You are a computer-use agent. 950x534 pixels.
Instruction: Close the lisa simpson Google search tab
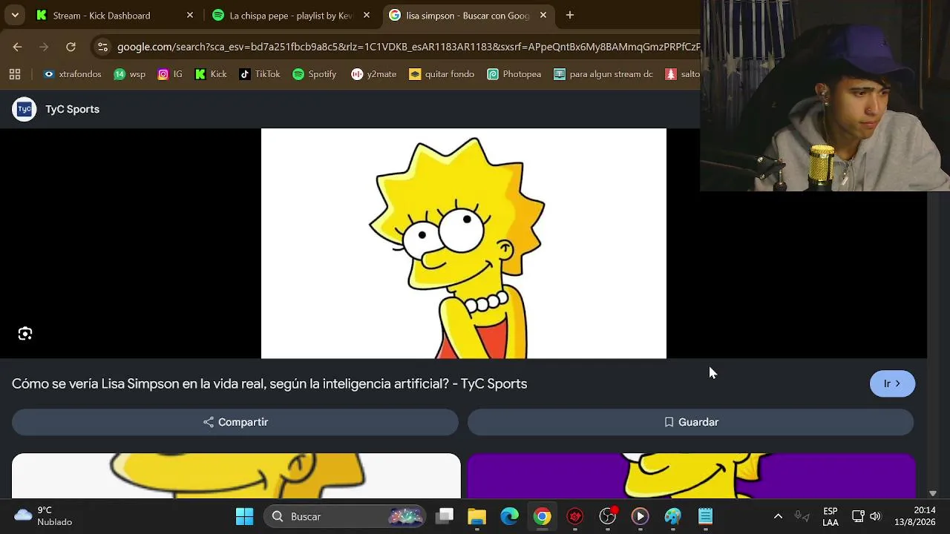543,15
